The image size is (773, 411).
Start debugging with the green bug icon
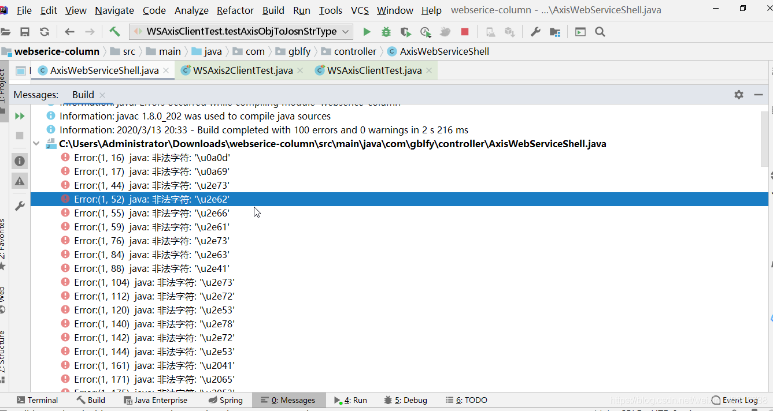[386, 32]
